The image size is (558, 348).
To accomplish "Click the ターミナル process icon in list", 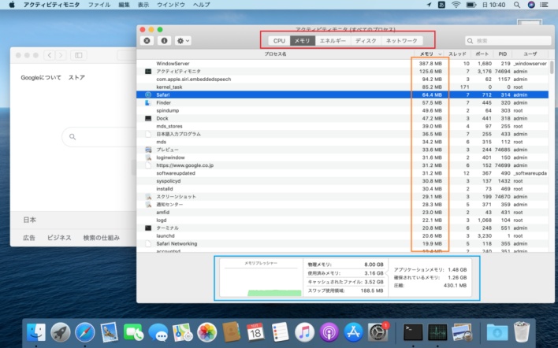I will tap(148, 228).
